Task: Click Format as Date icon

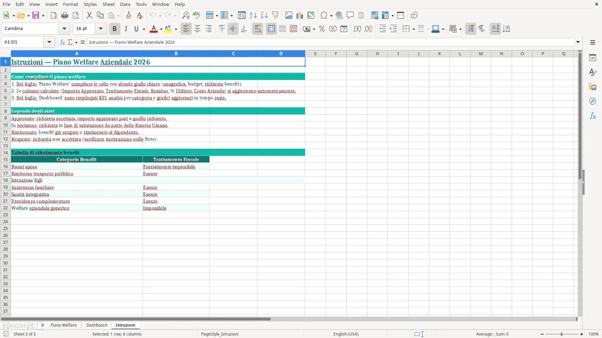Action: tap(344, 29)
